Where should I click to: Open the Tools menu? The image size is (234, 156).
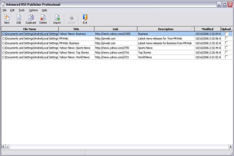click(21, 10)
